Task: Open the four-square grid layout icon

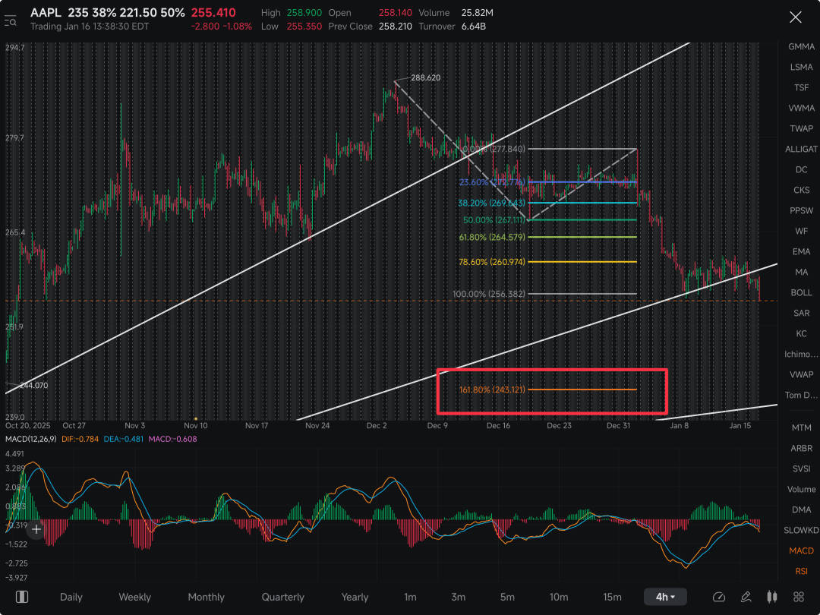Action: coord(799,597)
